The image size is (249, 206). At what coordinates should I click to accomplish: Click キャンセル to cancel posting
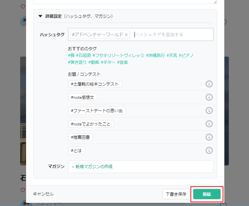[x=43, y=194]
